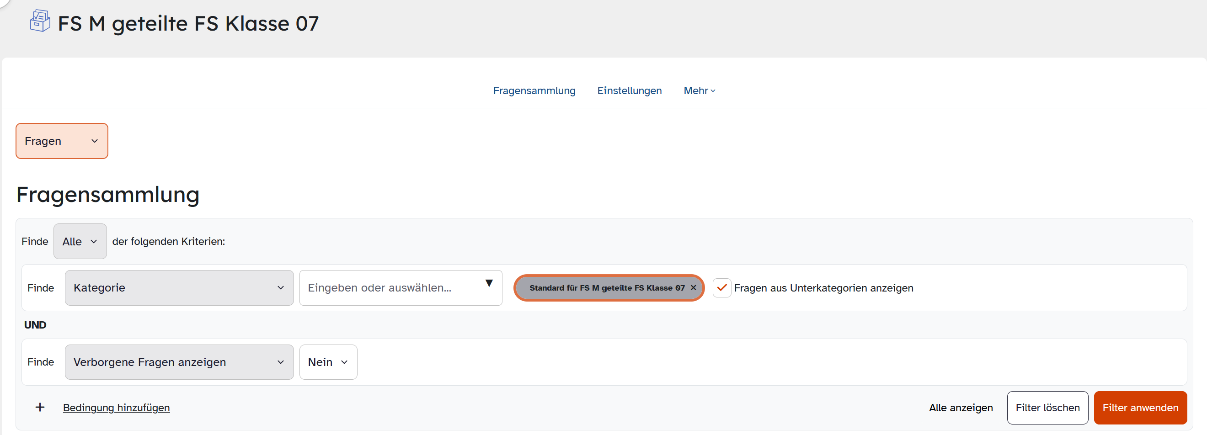Click the plus icon to add condition
This screenshot has width=1207, height=435.
[x=40, y=408]
